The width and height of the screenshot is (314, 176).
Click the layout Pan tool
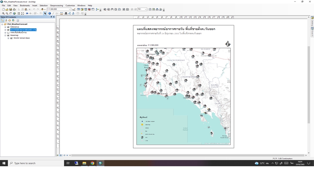coord(112,9)
